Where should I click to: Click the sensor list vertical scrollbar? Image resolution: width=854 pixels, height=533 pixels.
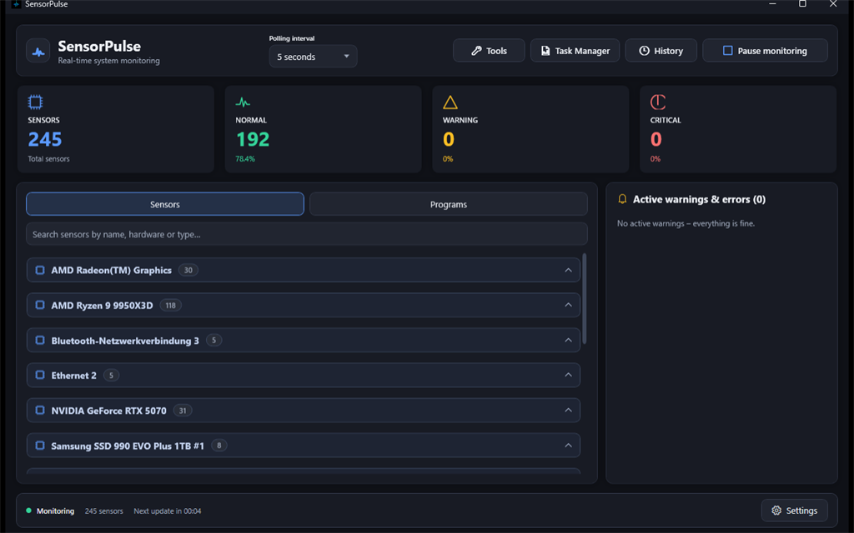[x=585, y=299]
